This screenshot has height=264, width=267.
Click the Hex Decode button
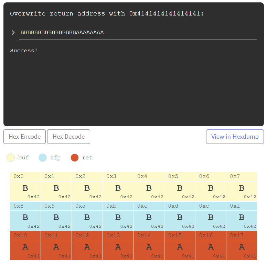click(68, 137)
